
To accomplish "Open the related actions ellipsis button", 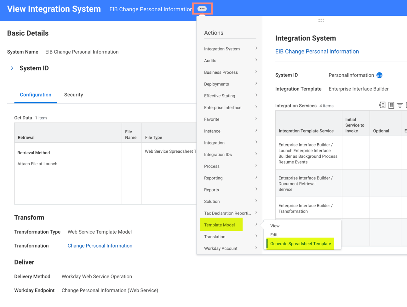I will (x=202, y=9).
